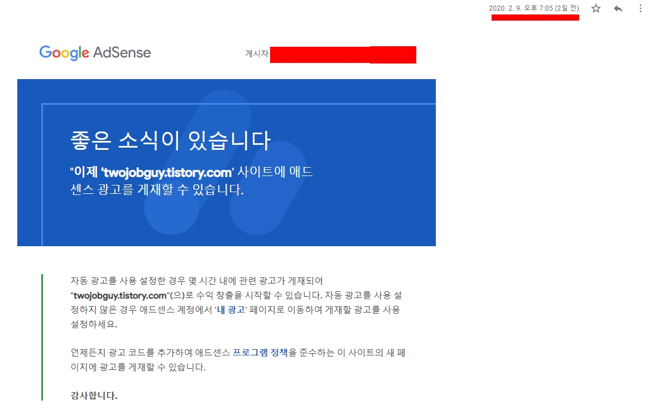
Task: Click the Google AdSense logo
Action: (x=95, y=53)
